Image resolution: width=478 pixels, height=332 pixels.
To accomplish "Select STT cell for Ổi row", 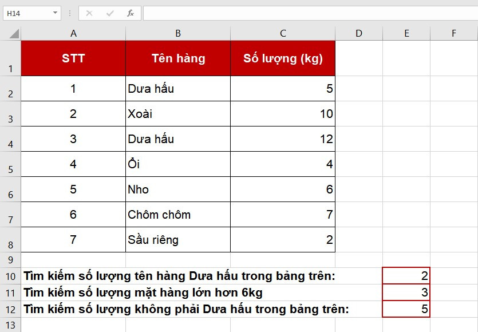I will tap(73, 164).
